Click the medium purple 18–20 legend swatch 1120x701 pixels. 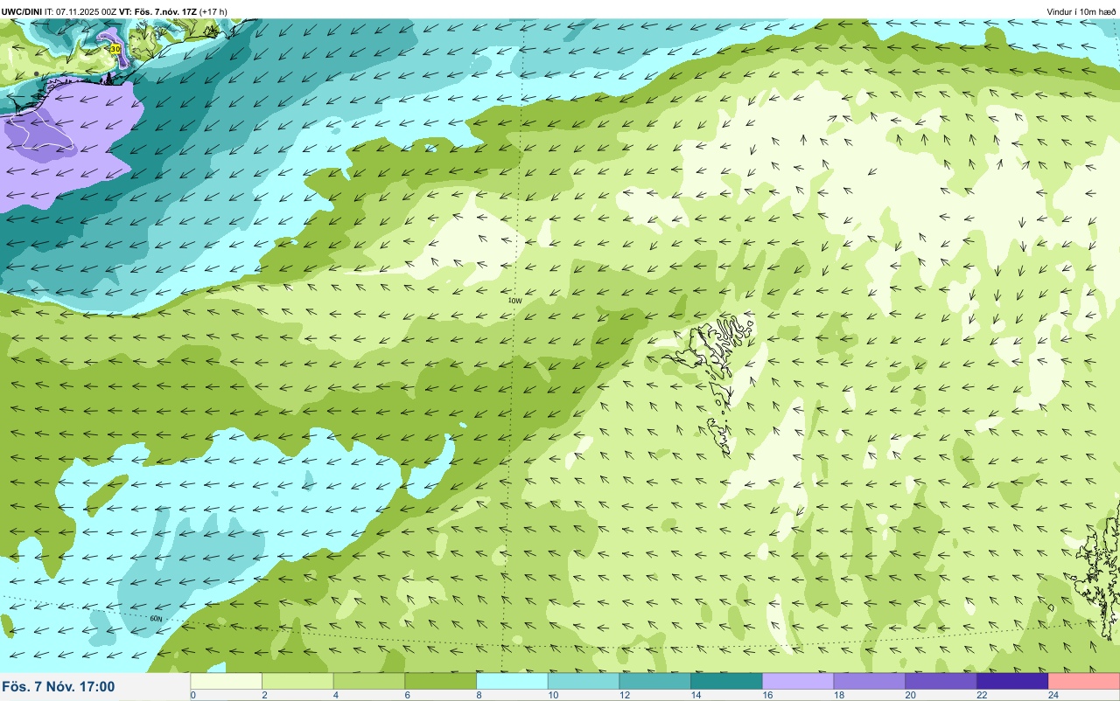pyautogui.click(x=870, y=681)
